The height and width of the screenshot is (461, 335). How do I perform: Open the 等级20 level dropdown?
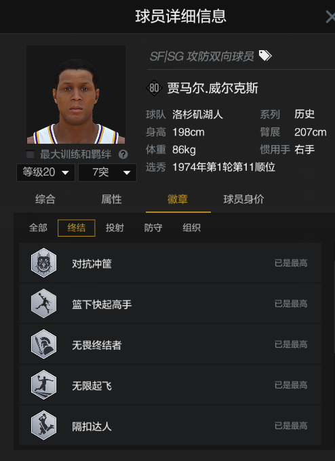click(45, 172)
